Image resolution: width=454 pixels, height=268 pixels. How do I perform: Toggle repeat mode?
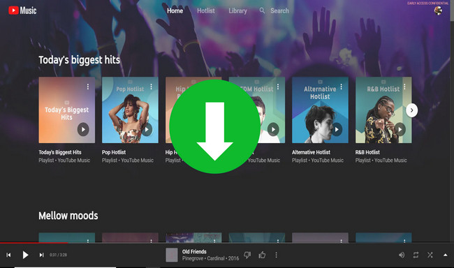click(416, 255)
